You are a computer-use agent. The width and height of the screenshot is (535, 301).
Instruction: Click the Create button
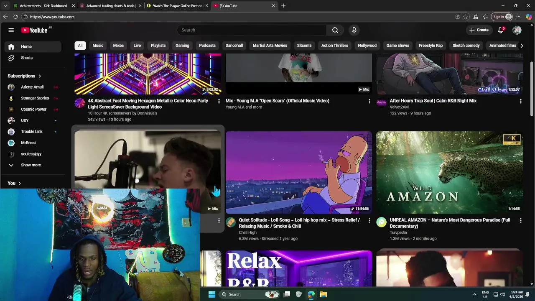click(x=479, y=30)
